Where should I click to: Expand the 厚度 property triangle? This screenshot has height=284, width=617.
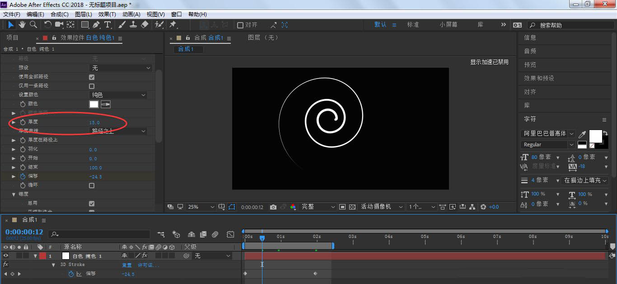14,122
